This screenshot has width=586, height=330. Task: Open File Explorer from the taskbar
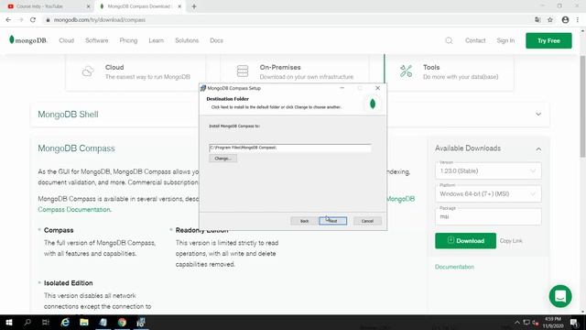click(x=84, y=322)
